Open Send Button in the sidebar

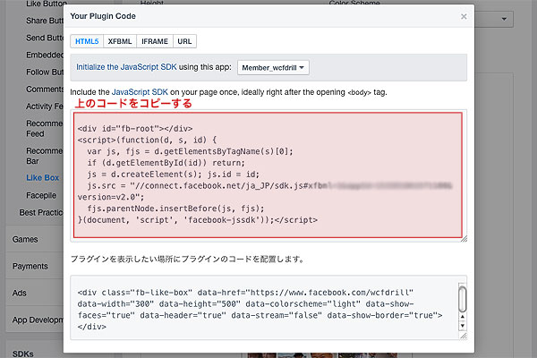click(45, 38)
